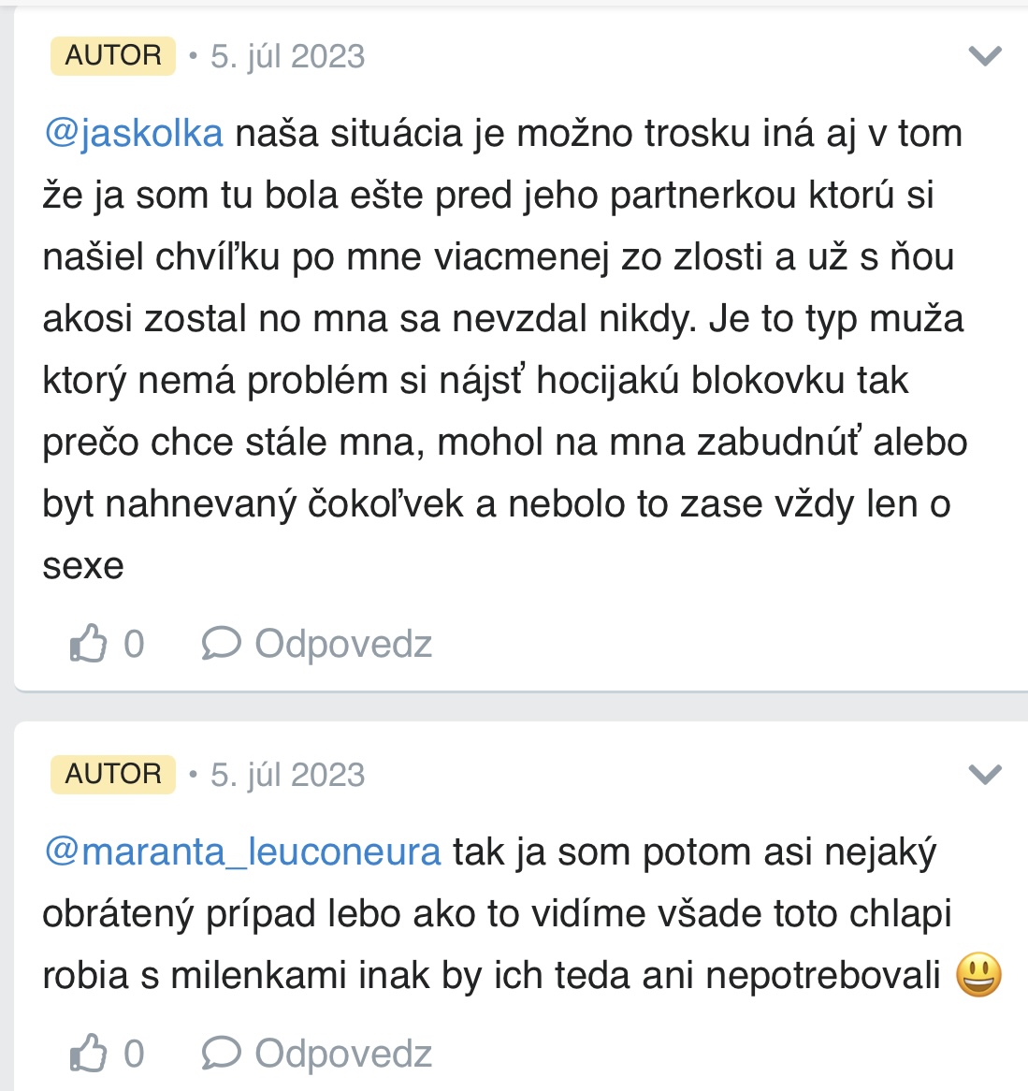The width and height of the screenshot is (1028, 1091).
Task: Click the date 5. júl 2023 on second comment
Action: pos(287,775)
